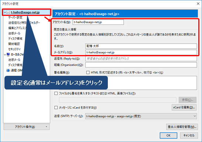Click the ローカルフォルダー computer icon
The width and height of the screenshot is (202, 142).
(8, 55)
